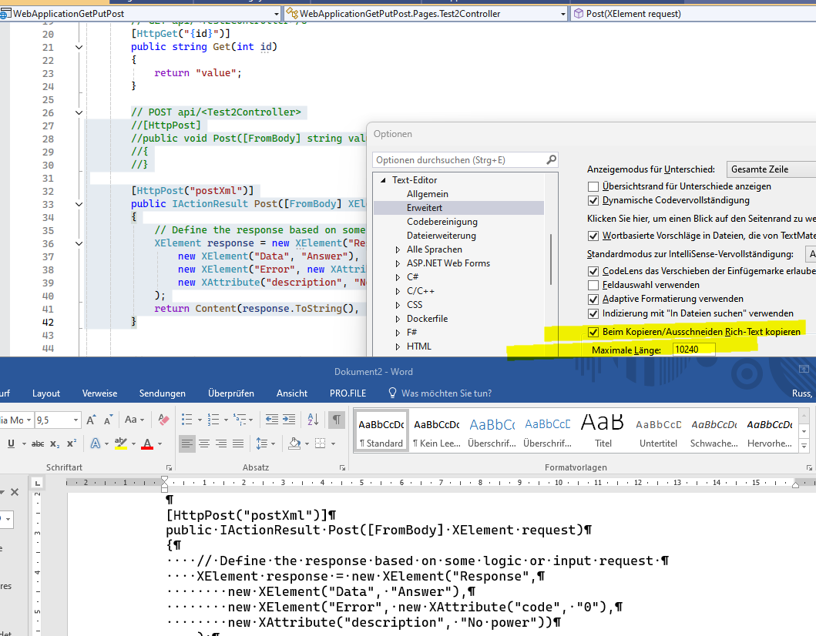Screen dimensions: 816x636
Task: Click the superscript icon
Action: coord(72,444)
